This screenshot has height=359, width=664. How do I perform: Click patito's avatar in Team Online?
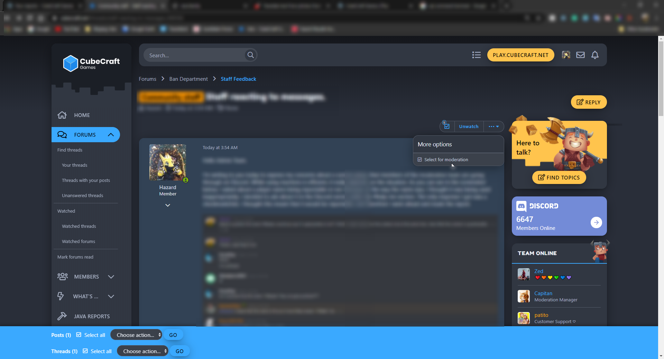point(524,318)
